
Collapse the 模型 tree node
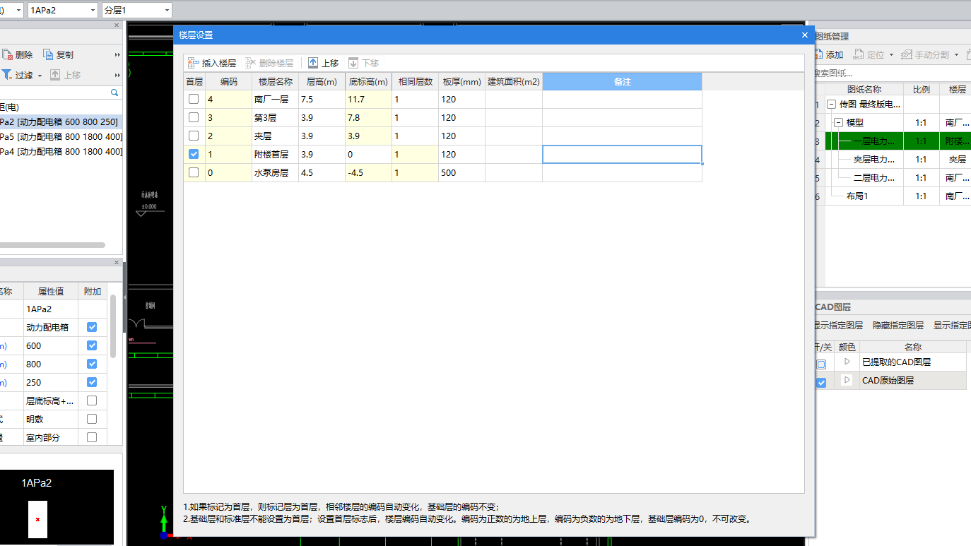pyautogui.click(x=839, y=122)
